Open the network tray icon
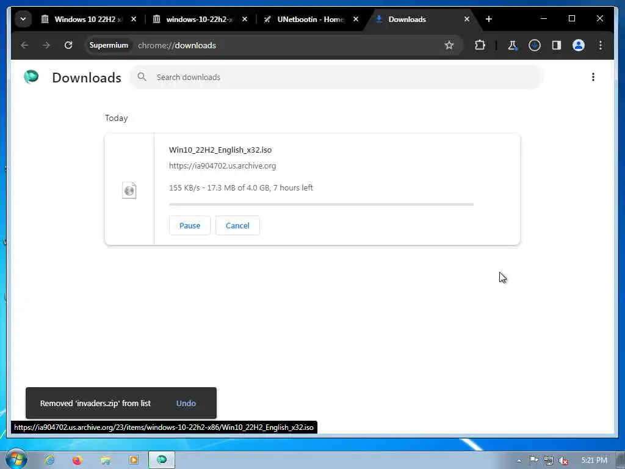The width and height of the screenshot is (625, 469). tap(549, 460)
